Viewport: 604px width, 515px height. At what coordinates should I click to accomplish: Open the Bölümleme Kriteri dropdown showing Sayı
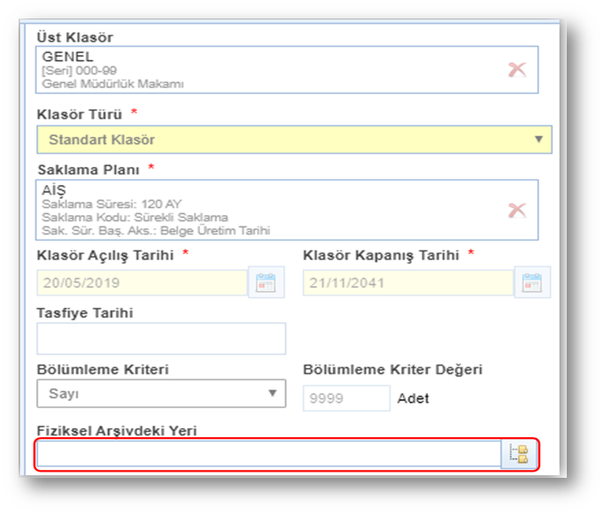[161, 395]
